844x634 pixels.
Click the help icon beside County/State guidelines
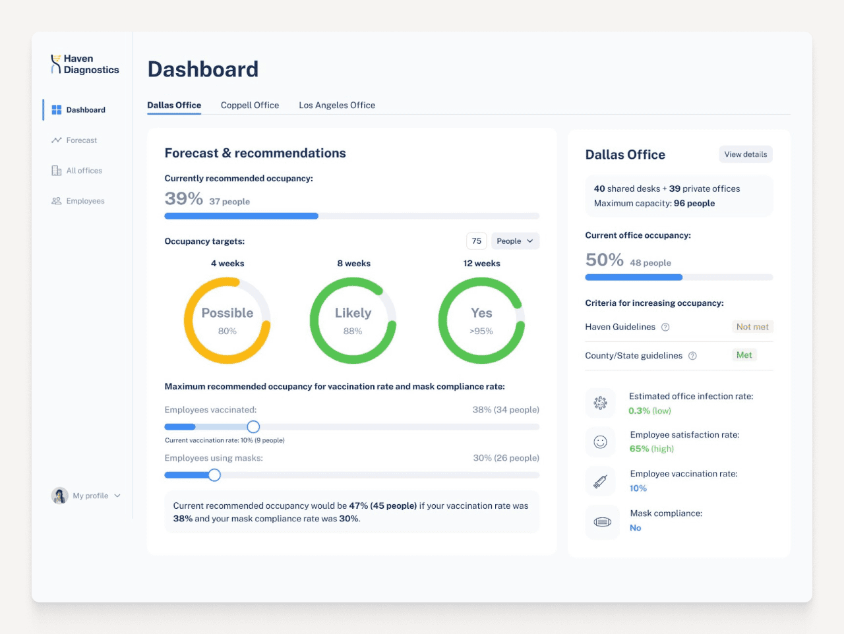(692, 355)
